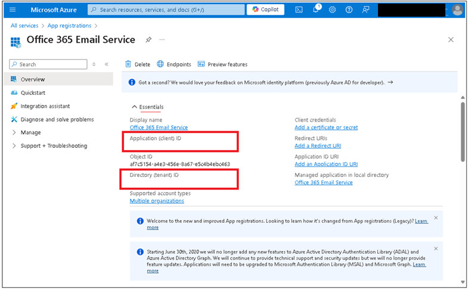The image size is (468, 289).
Task: Open Preview features from toolbar
Action: coord(222,64)
